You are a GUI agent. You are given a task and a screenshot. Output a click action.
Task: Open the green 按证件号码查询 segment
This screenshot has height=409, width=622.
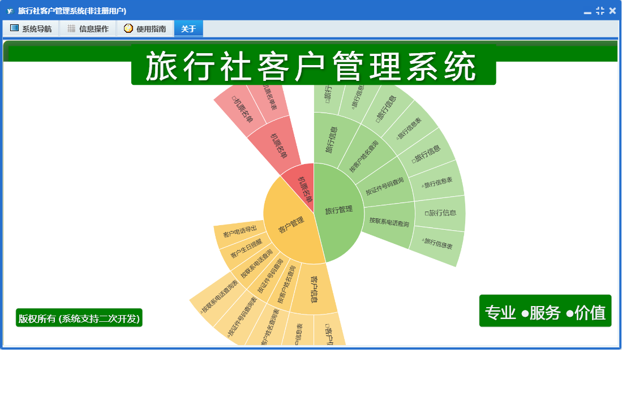(x=384, y=186)
